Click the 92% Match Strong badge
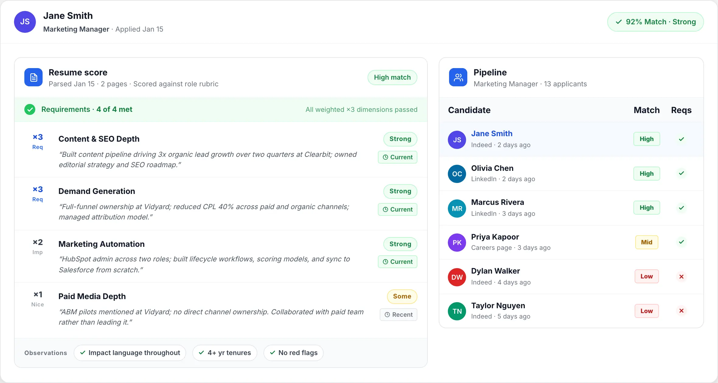718x383 pixels. coord(655,22)
